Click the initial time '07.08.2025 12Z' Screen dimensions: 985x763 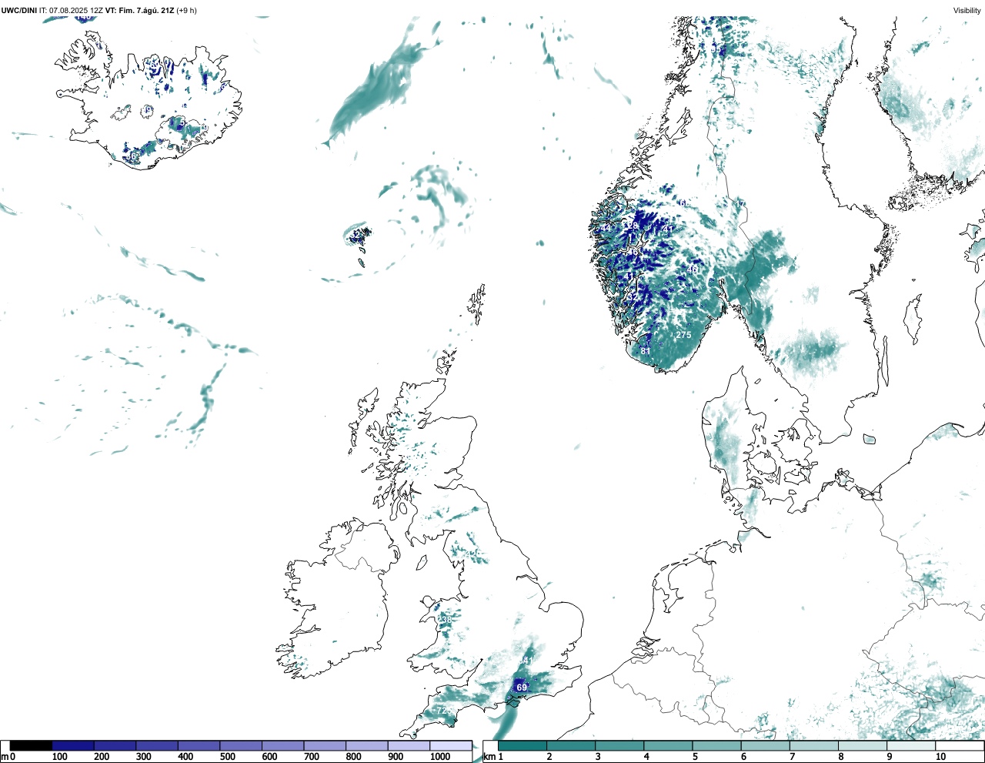[x=75, y=11]
